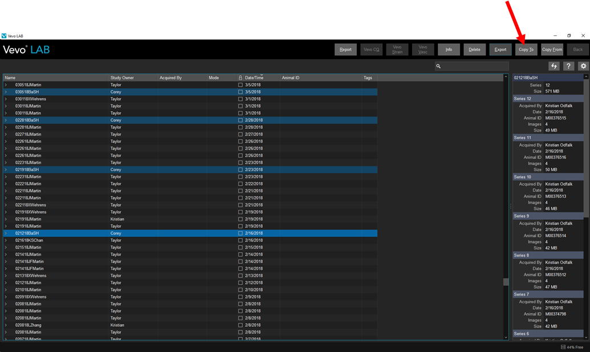Viewport: 590px width, 352px height.
Task: Click the Vevo Strain button
Action: (x=397, y=50)
